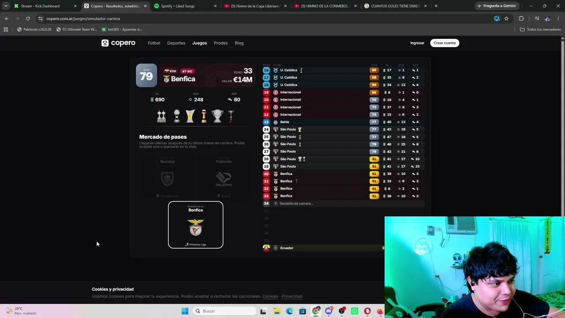Click the Ecuador flag in the bottom row

[266, 248]
